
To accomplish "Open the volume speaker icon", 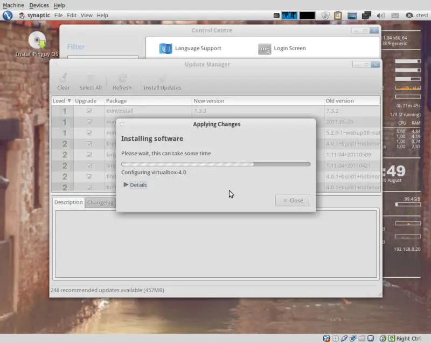I will point(381,16).
